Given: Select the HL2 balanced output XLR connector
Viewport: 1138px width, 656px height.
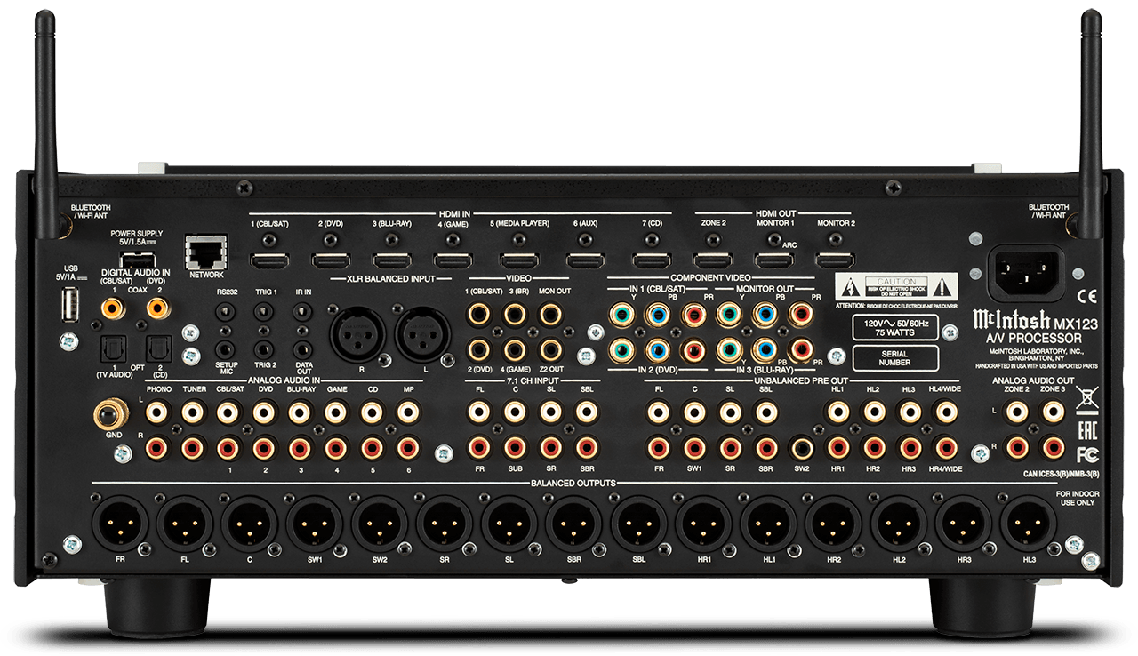Looking at the screenshot, I should coord(899,524).
